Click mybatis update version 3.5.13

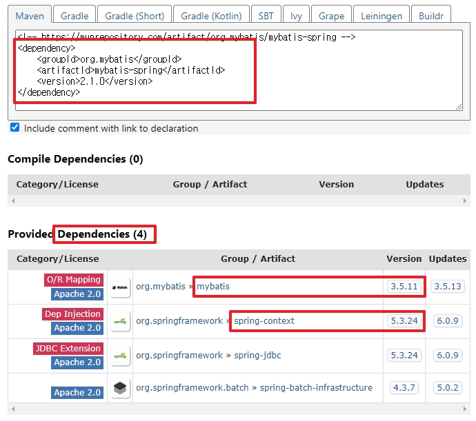pos(448,287)
